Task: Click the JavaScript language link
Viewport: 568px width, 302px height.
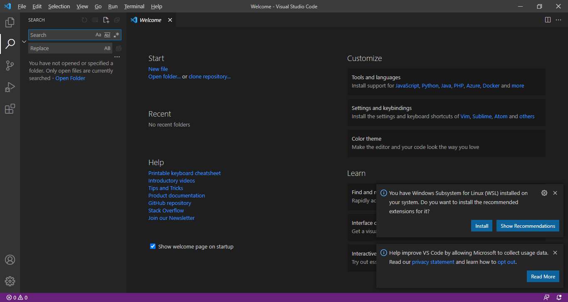Action: (407, 85)
